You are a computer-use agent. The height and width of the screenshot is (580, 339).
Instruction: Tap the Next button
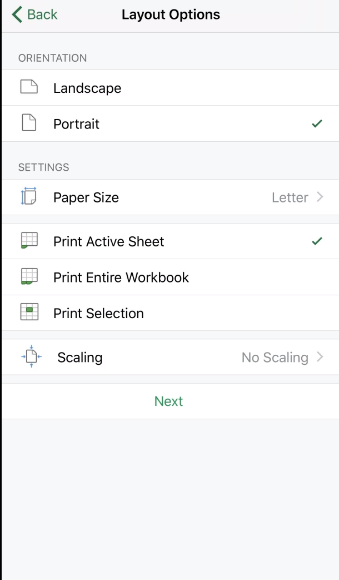(168, 401)
